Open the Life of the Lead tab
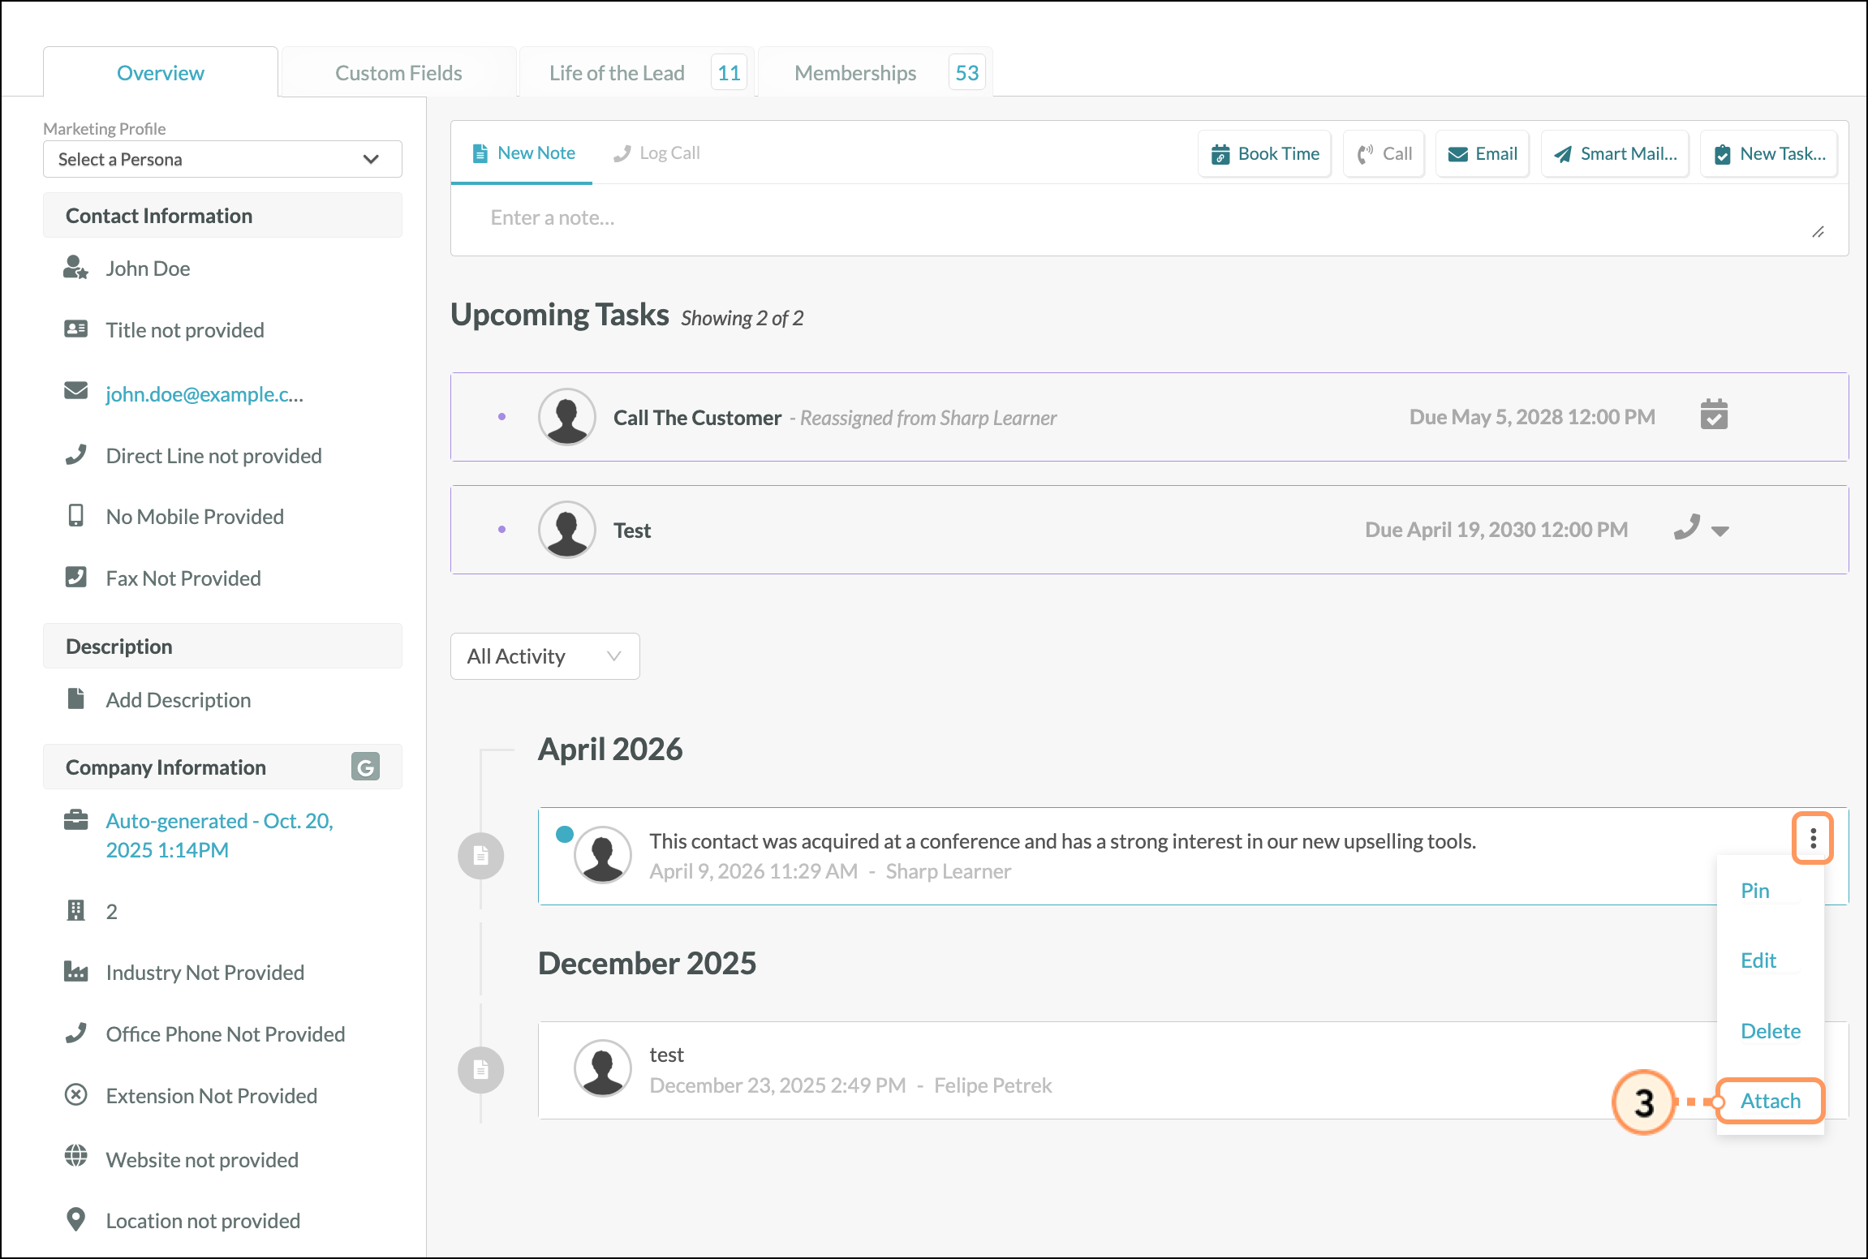The width and height of the screenshot is (1868, 1259). (x=617, y=73)
